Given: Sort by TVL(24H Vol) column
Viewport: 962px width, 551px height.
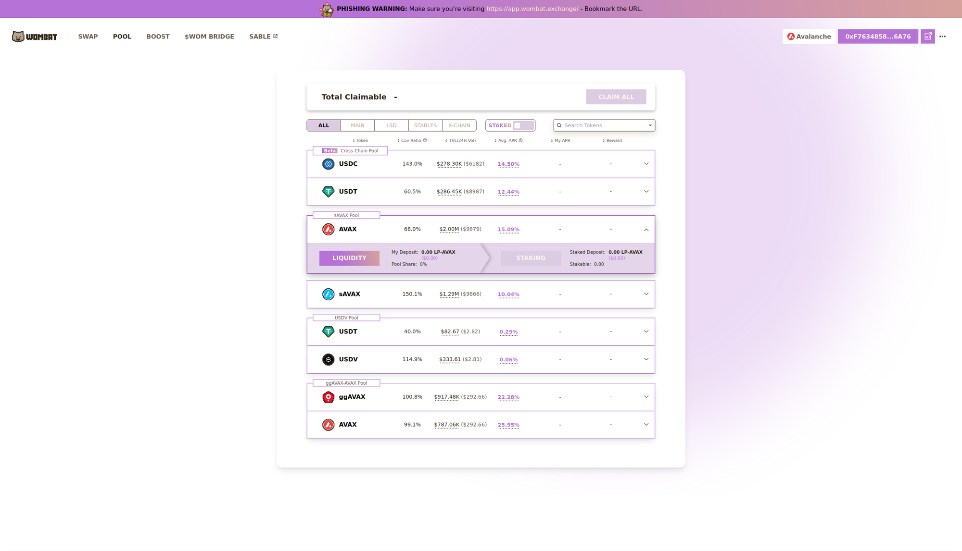Looking at the screenshot, I should tap(460, 141).
